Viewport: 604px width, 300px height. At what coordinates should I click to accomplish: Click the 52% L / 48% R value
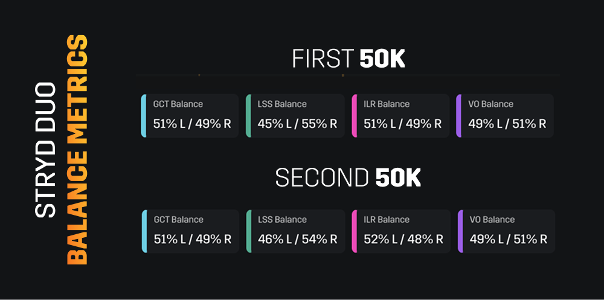(x=403, y=239)
